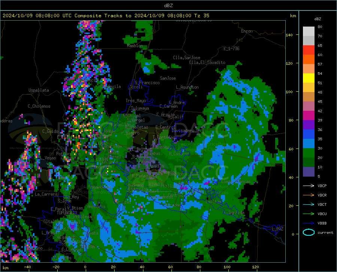Select the orange 57 dBZ color swatch
This screenshot has width=337, height=272.
click(309, 59)
